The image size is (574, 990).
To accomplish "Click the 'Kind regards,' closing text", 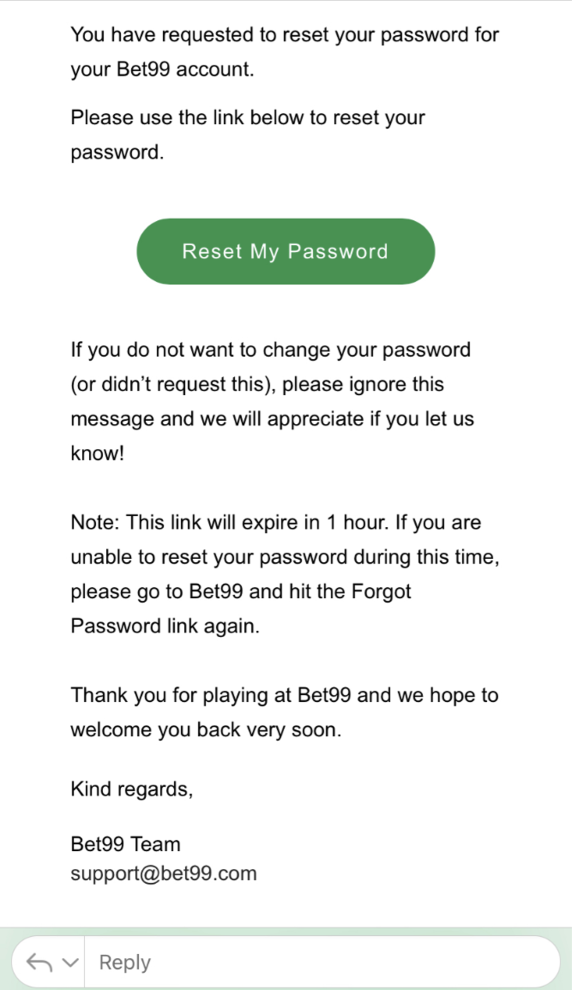I will (x=131, y=789).
